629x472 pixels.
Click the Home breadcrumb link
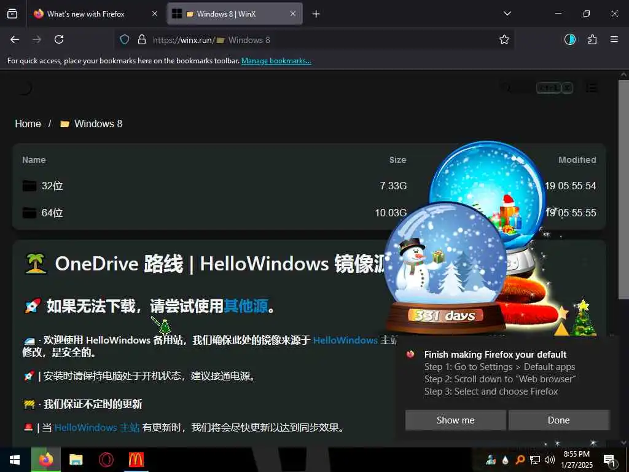(x=28, y=124)
